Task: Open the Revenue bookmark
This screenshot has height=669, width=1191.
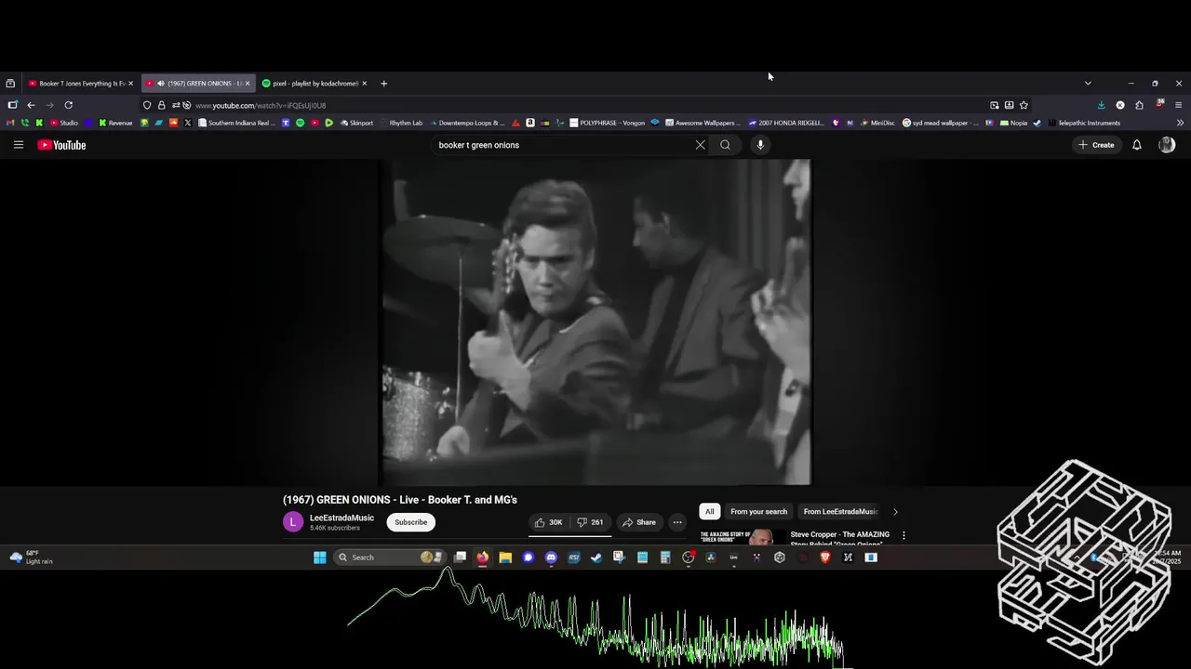Action: 114,123
